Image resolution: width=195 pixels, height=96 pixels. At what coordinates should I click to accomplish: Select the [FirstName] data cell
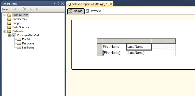114,53
